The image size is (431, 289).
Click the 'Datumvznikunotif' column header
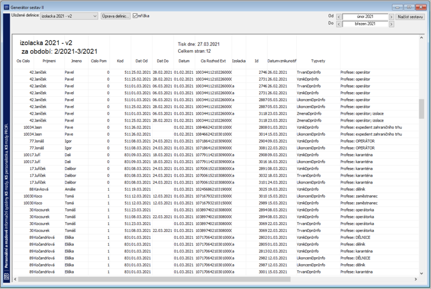coord(282,61)
